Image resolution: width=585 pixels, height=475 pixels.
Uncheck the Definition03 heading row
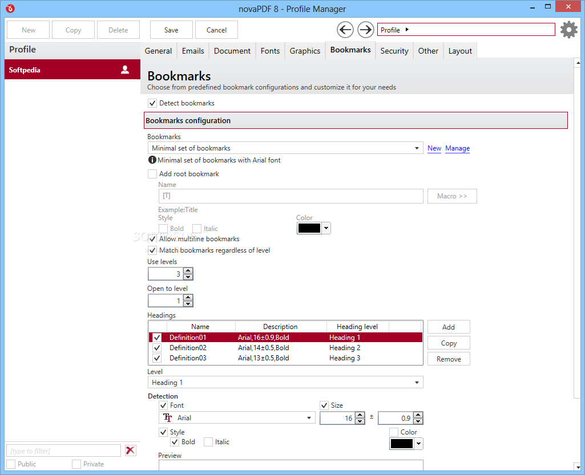click(x=157, y=358)
